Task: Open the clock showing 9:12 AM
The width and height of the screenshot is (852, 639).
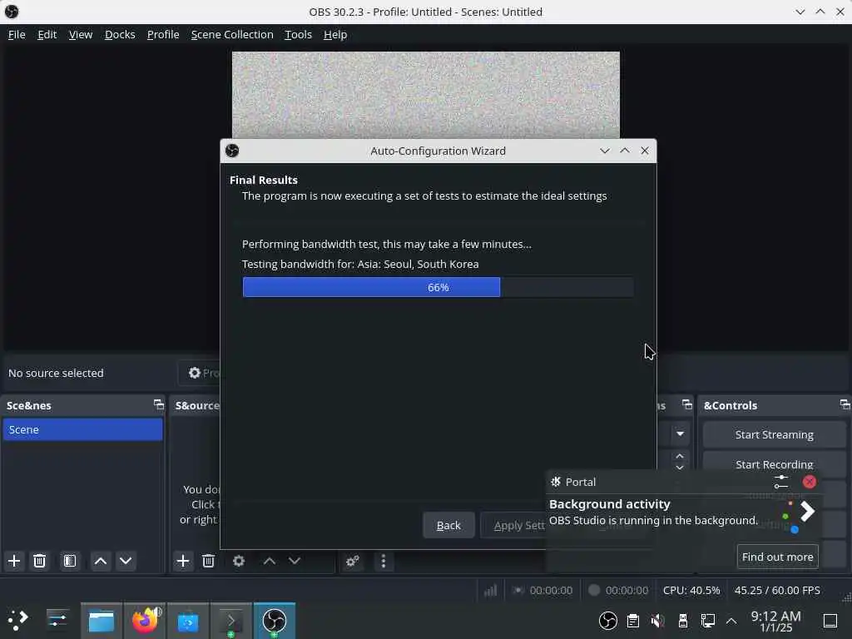Action: (775, 621)
